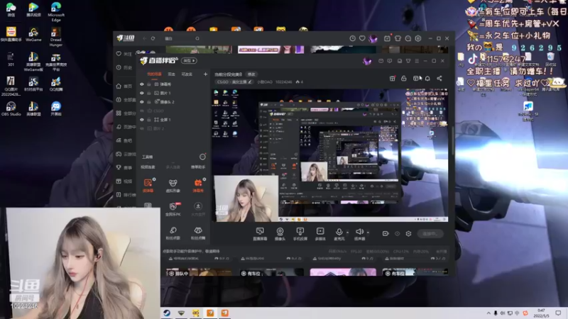
Task: Click the start streaming pill button
Action: tap(430, 234)
